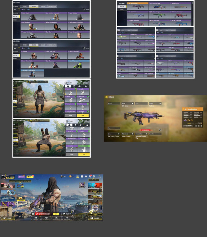Select the orange-highlighted M4 weapon tile
The image size is (207, 237).
coord(138,6)
